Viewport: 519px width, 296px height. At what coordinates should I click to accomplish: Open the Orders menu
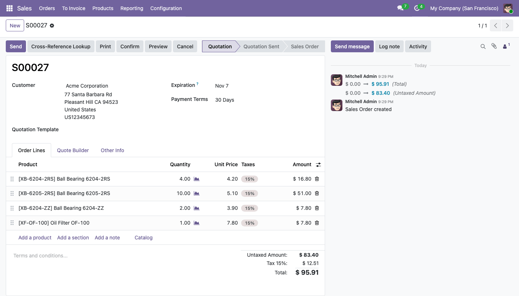[47, 8]
